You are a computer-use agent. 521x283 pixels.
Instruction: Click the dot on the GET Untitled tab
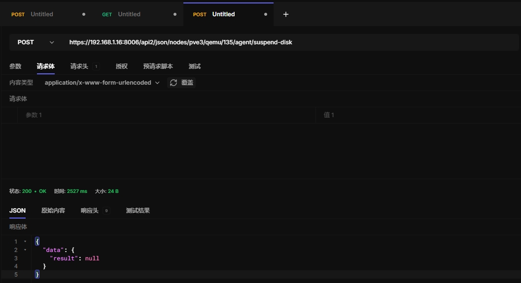coord(175,14)
